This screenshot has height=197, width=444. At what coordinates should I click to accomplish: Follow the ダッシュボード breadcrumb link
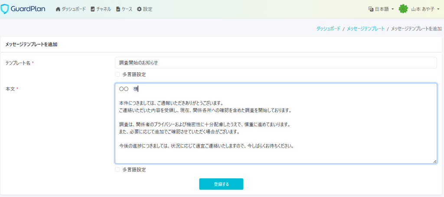[x=328, y=29]
